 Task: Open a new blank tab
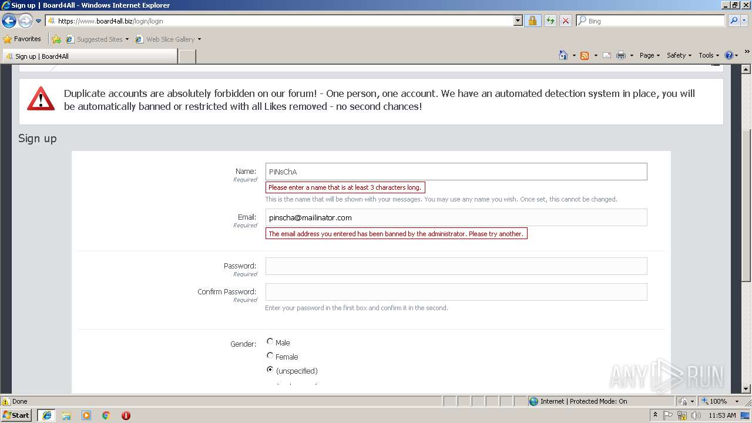pyautogui.click(x=187, y=56)
